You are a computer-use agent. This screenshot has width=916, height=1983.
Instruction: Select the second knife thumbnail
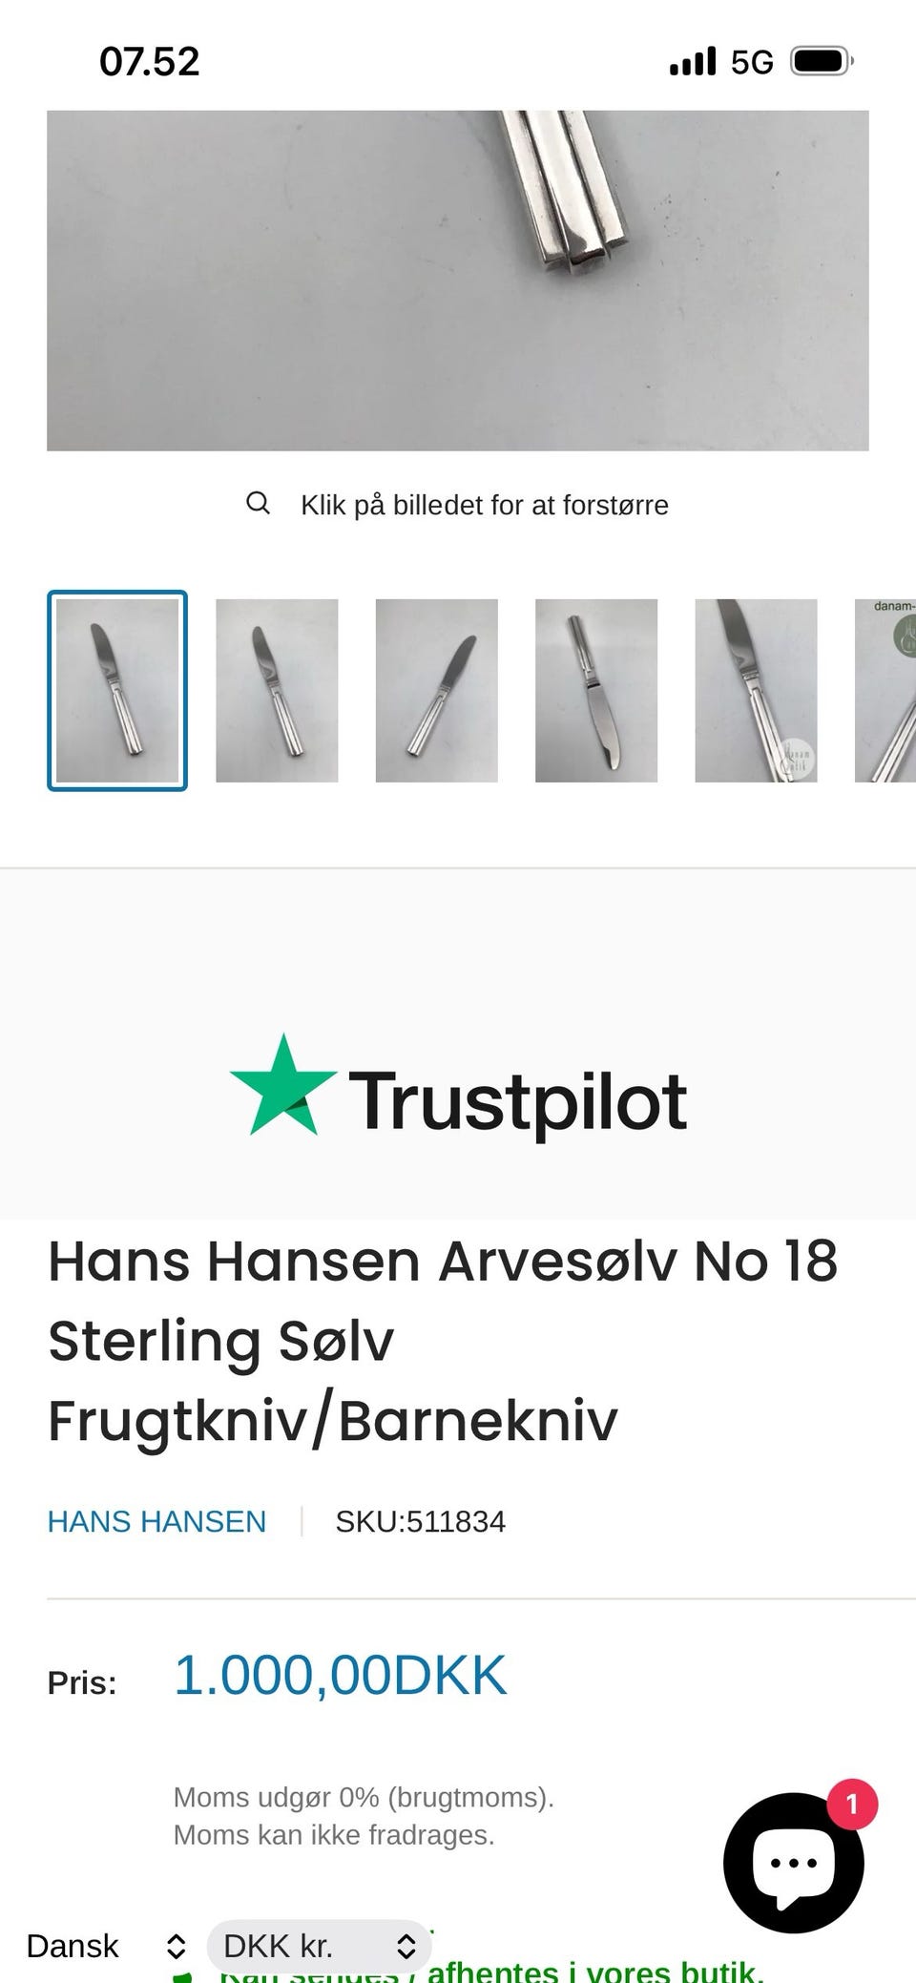point(277,691)
